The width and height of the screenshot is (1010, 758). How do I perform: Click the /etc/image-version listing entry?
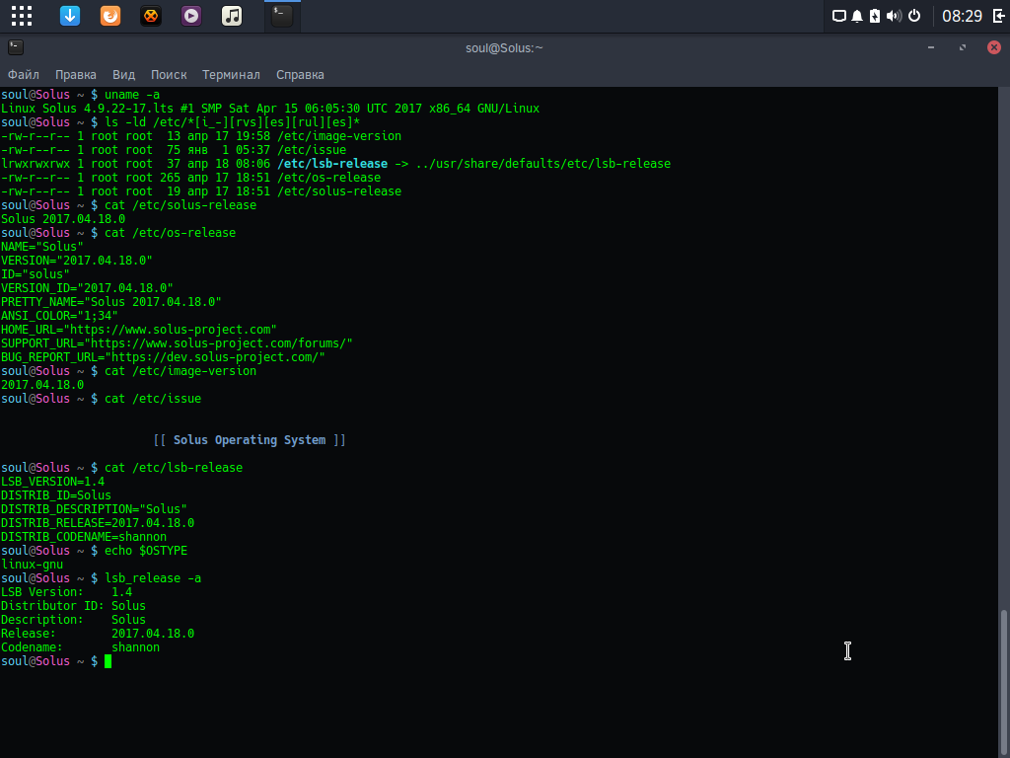pos(339,136)
